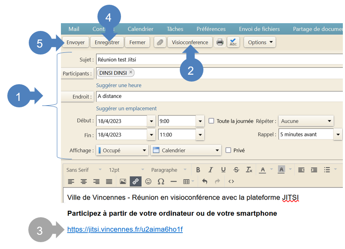Insert an image using the picture icon
This screenshot has height=249, width=345.
coord(123,182)
